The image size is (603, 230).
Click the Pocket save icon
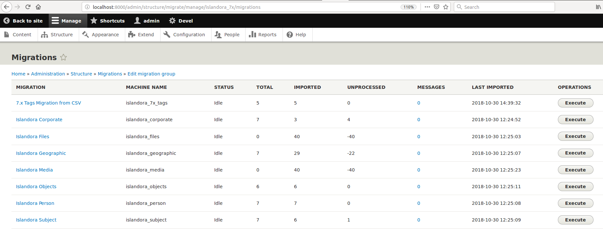pyautogui.click(x=437, y=7)
